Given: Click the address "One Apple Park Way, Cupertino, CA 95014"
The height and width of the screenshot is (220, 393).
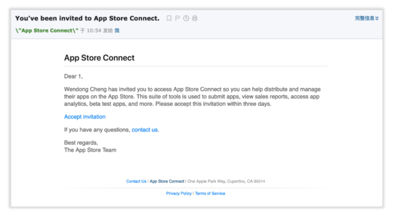Looking at the screenshot, I should pos(226,181).
